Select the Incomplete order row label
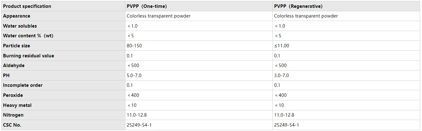The width and height of the screenshot is (422, 131). tap(23, 85)
